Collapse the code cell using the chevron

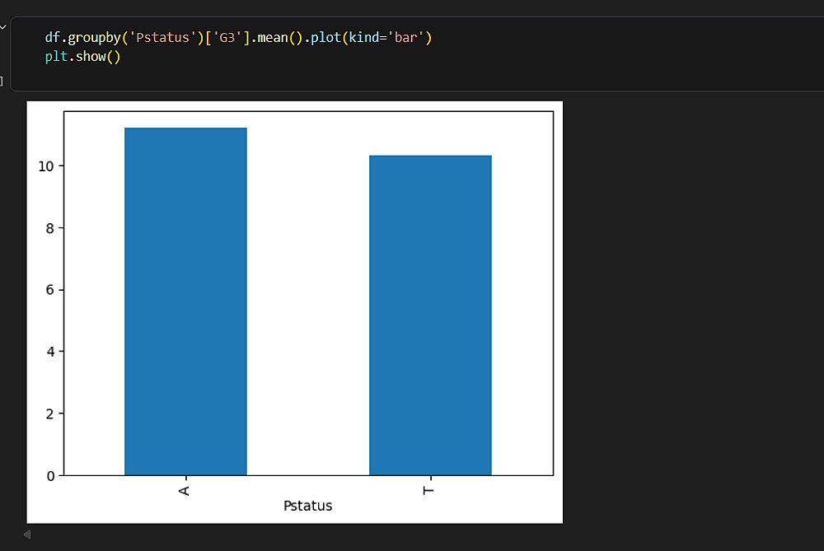(x=2, y=26)
